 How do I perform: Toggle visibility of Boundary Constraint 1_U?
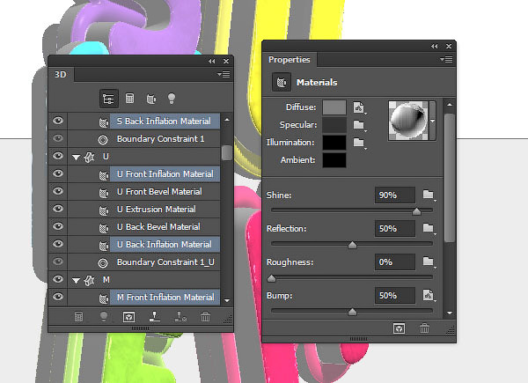click(x=58, y=261)
